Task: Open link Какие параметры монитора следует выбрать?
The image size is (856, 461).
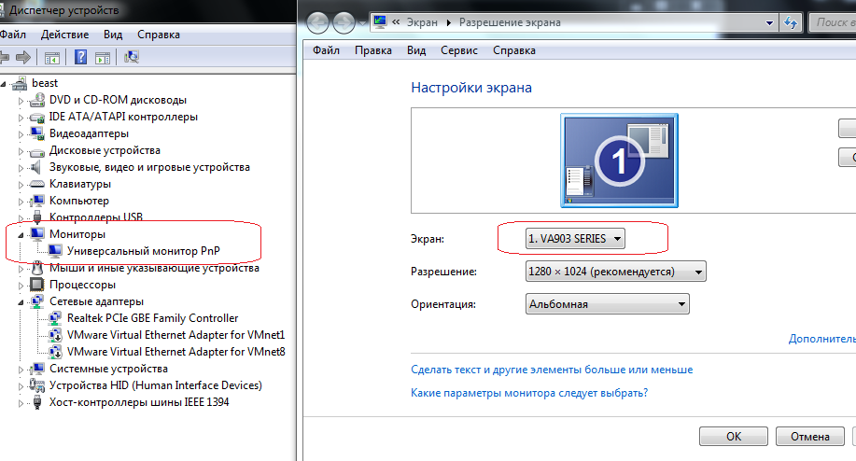Action: pos(529,393)
